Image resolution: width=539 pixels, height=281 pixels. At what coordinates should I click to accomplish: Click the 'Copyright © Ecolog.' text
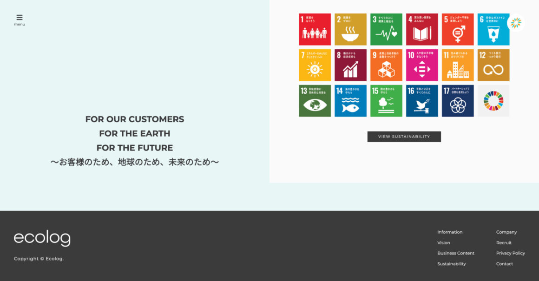[x=39, y=259]
